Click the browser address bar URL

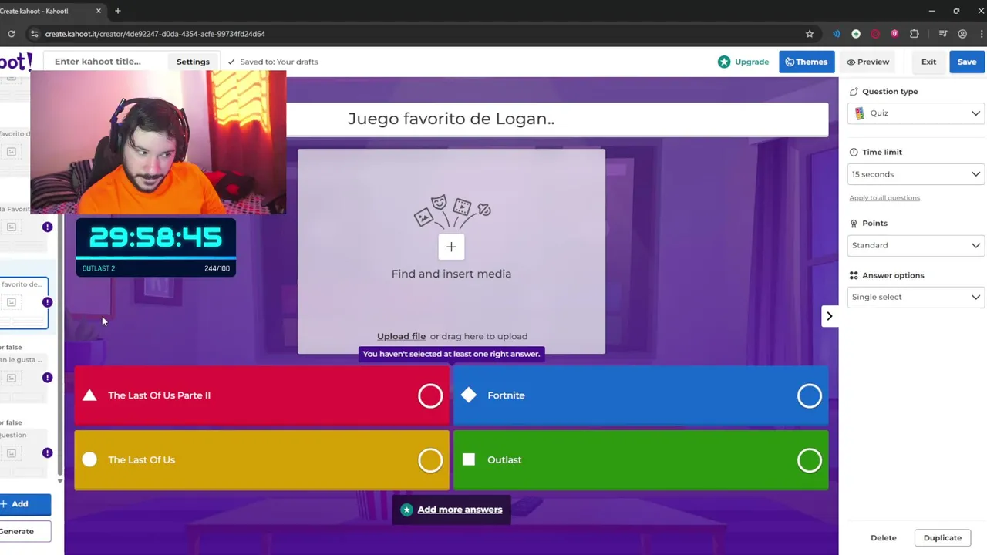[x=155, y=34]
